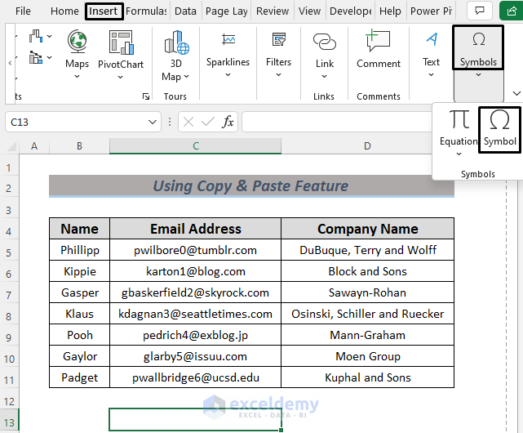Open the Sparklines group

(228, 55)
